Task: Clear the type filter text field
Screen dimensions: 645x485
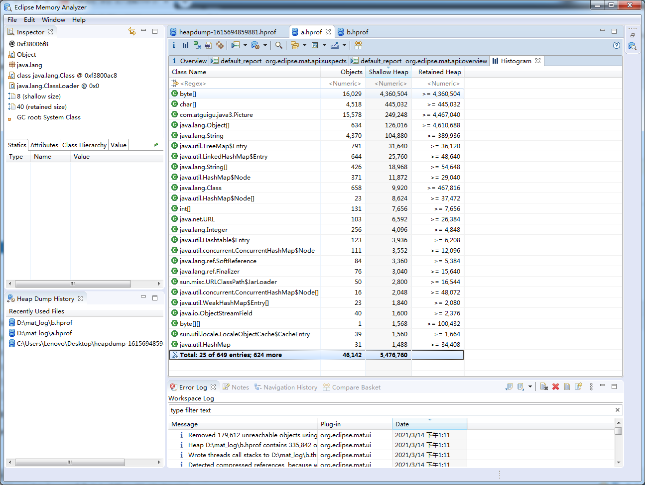Action: click(x=618, y=410)
